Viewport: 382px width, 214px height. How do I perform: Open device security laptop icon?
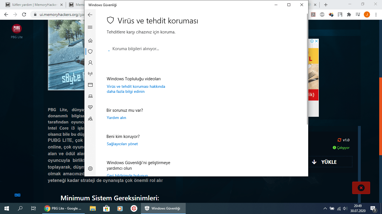90,96
